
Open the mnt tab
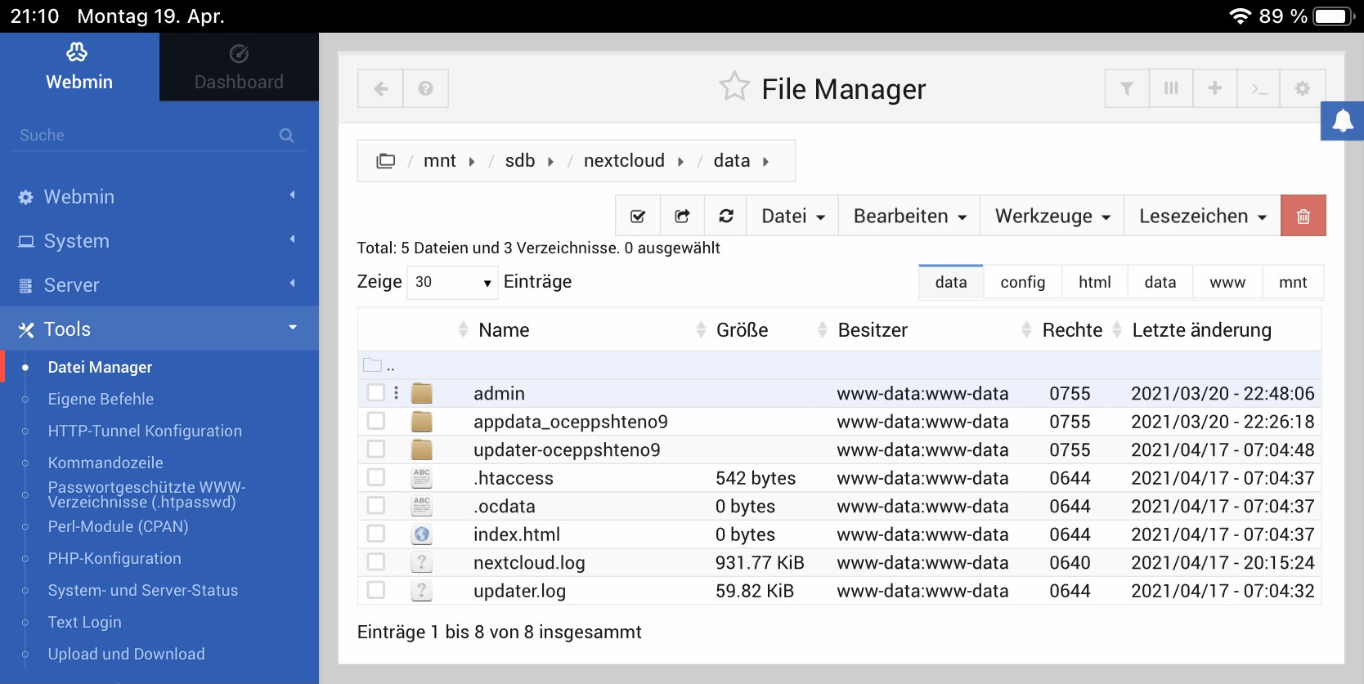tap(1293, 282)
